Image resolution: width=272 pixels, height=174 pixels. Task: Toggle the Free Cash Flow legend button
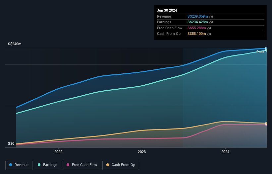(x=82, y=165)
